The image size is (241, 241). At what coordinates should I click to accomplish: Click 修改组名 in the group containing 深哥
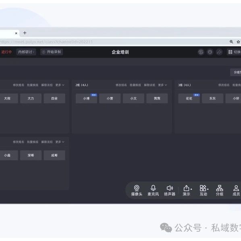point(19,142)
